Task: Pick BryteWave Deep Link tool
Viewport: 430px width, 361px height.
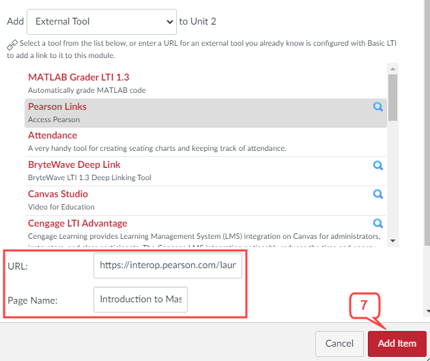Action: (x=74, y=164)
